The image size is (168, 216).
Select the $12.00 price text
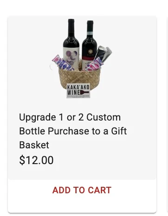36,160
